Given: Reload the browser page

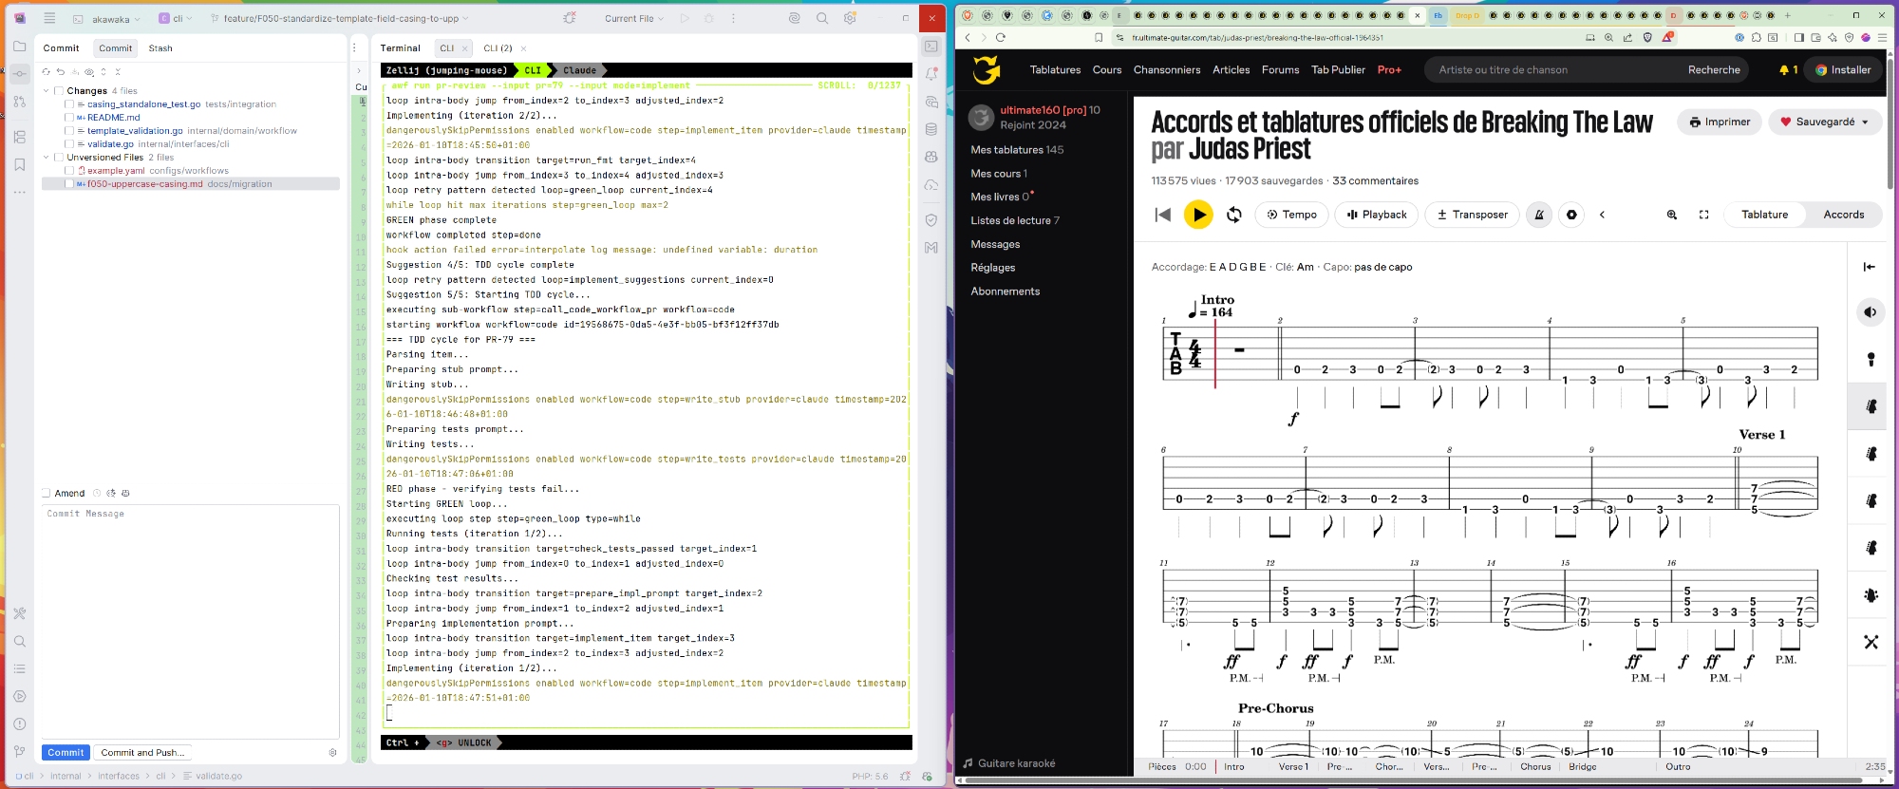Looking at the screenshot, I should point(1001,38).
